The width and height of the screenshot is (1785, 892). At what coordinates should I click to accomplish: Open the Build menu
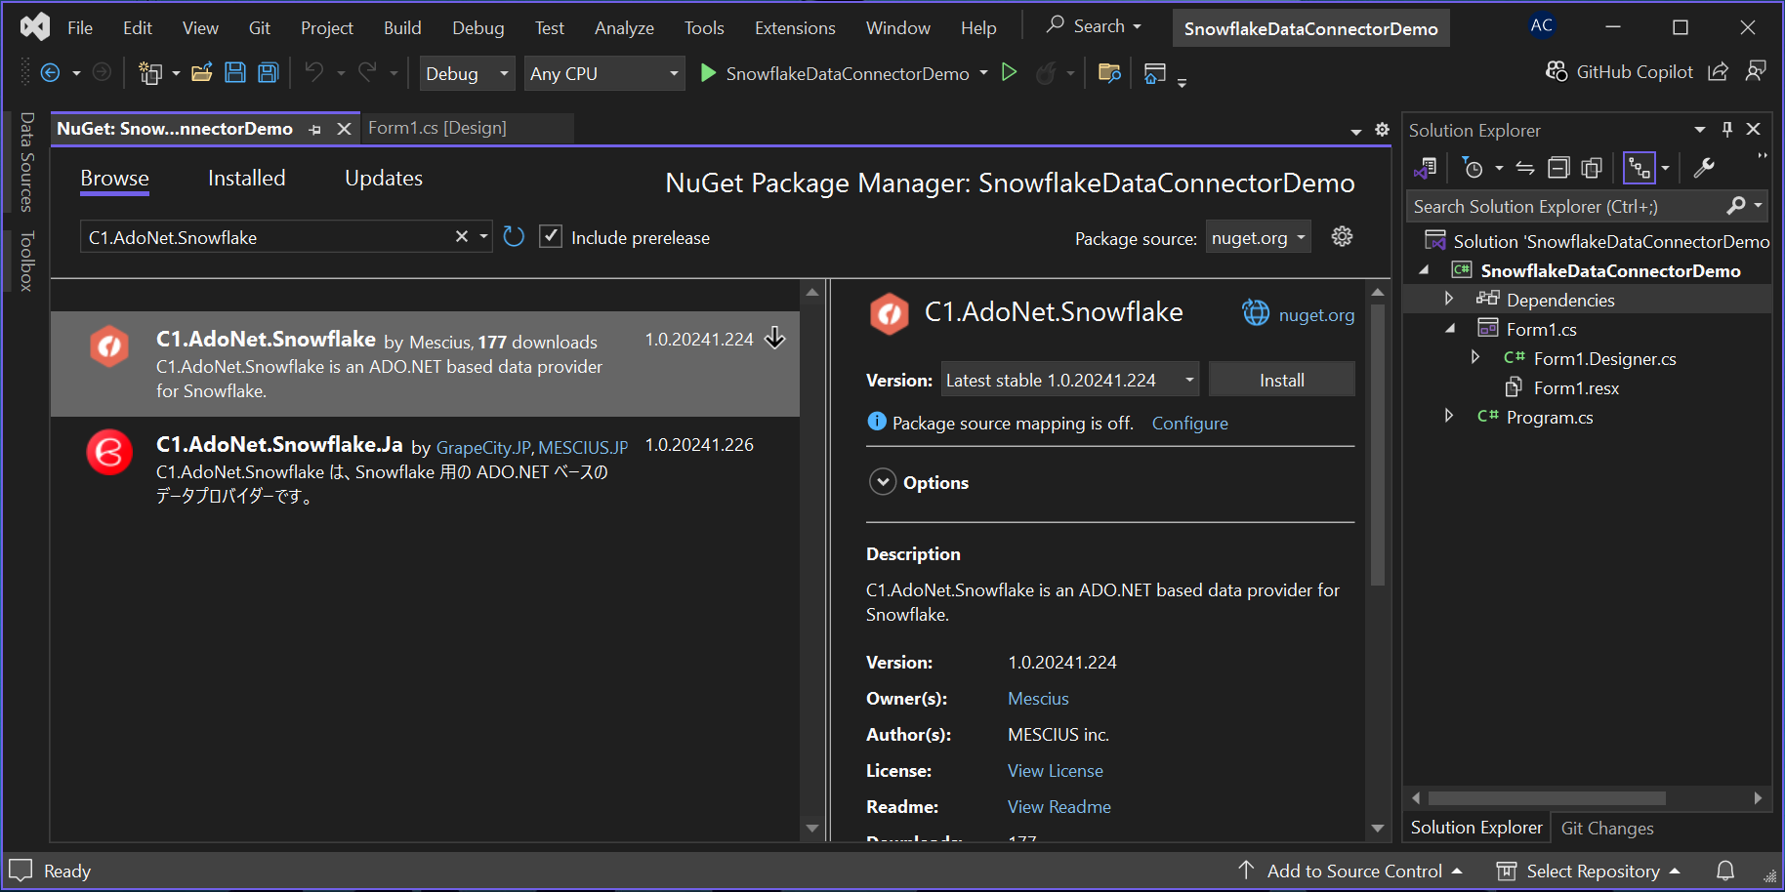(402, 27)
